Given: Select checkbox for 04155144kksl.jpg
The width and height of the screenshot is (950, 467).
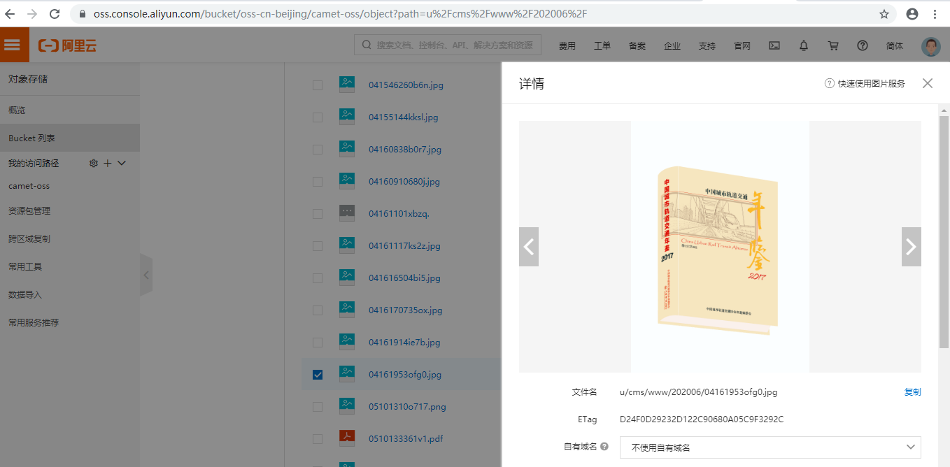Looking at the screenshot, I should coord(318,117).
